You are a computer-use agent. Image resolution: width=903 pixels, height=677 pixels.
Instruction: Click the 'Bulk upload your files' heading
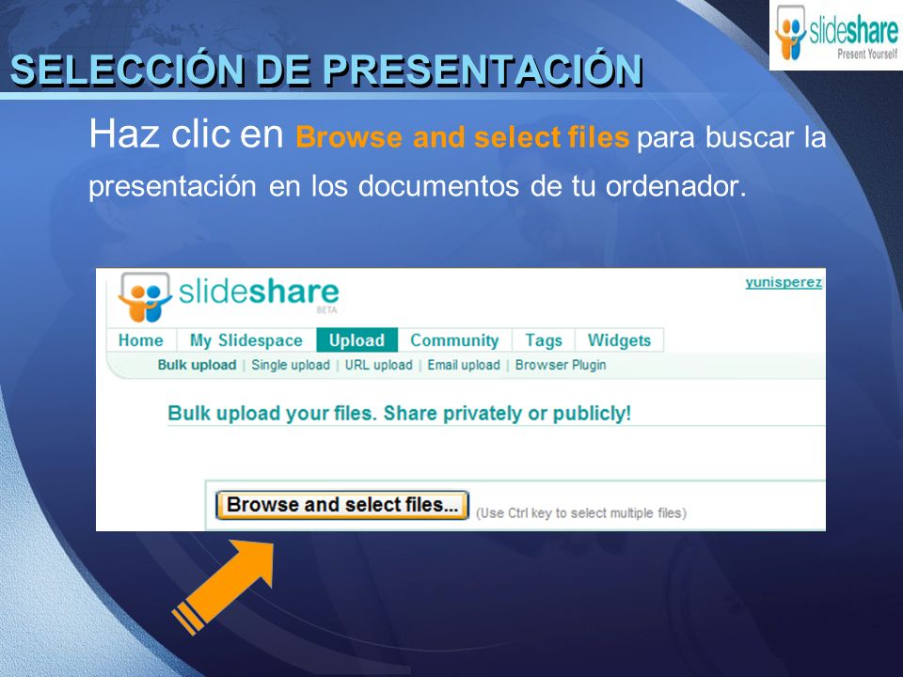(x=399, y=414)
